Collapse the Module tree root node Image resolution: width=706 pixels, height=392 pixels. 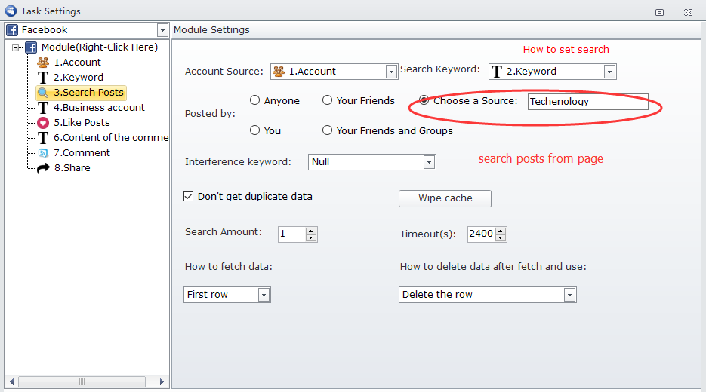pyautogui.click(x=17, y=47)
